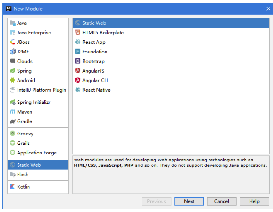Click the AngularJS shield icon
The height and width of the screenshot is (212, 273).
coord(78,71)
